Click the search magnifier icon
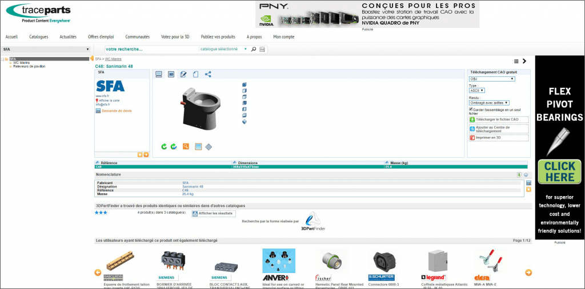Screen dimensions: 585x289 click(x=254, y=49)
